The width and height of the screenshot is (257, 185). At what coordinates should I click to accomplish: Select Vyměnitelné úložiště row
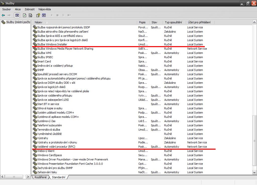(49, 134)
